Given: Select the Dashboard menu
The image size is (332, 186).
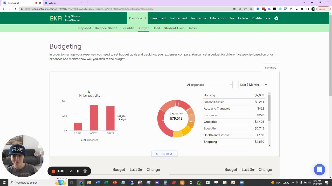Looking at the screenshot, I should 137,18.
